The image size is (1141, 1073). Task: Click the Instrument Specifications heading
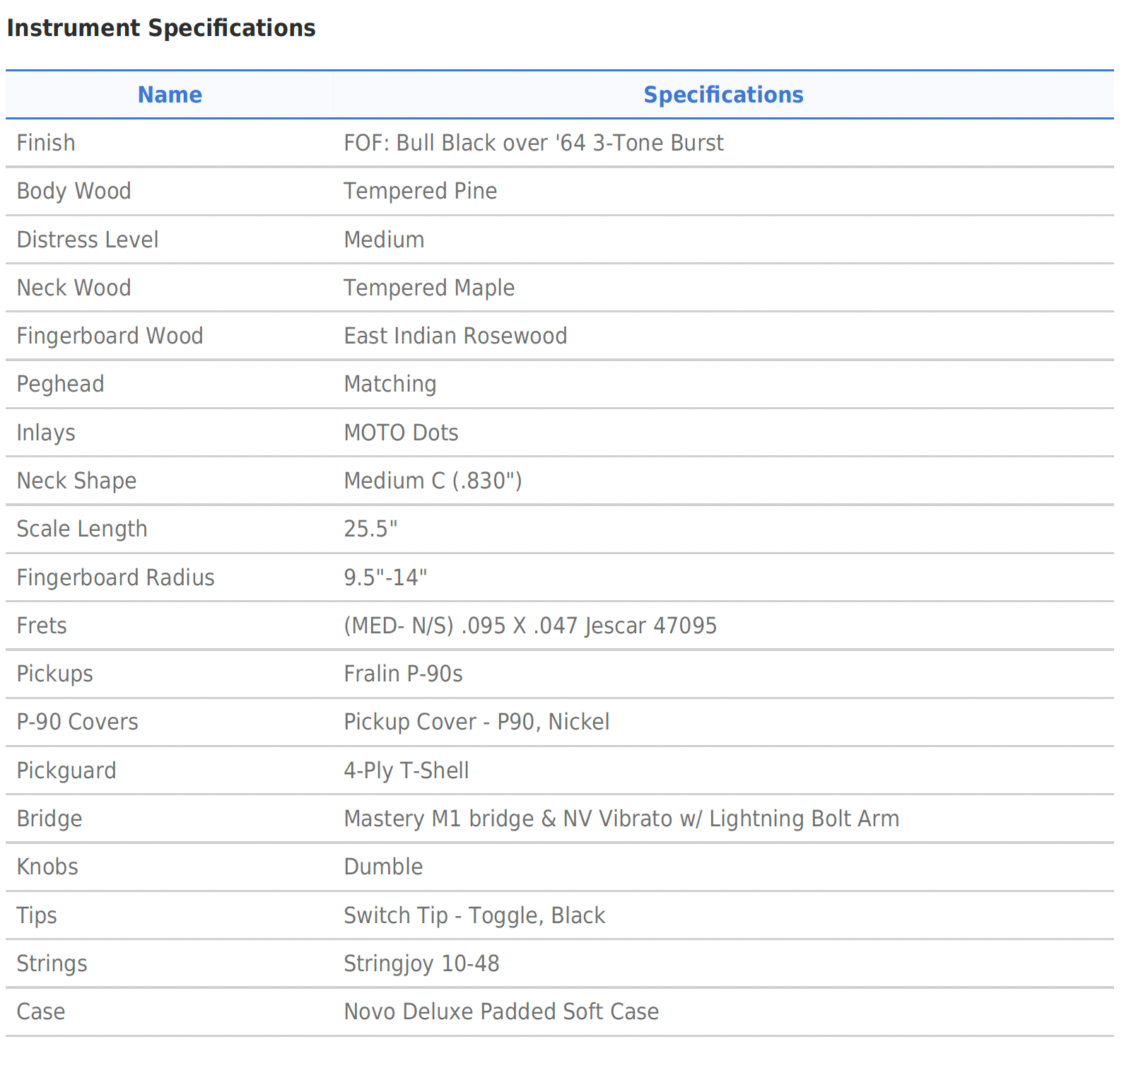coord(160,28)
